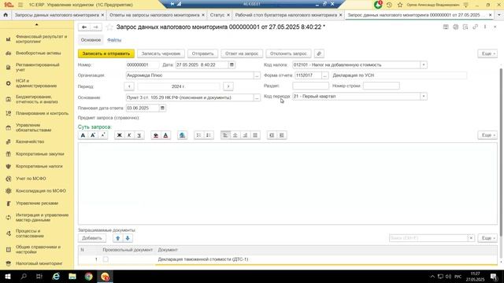Screen dimensions: 504x283
Task: Open Windows Start menu
Action: click(8, 276)
